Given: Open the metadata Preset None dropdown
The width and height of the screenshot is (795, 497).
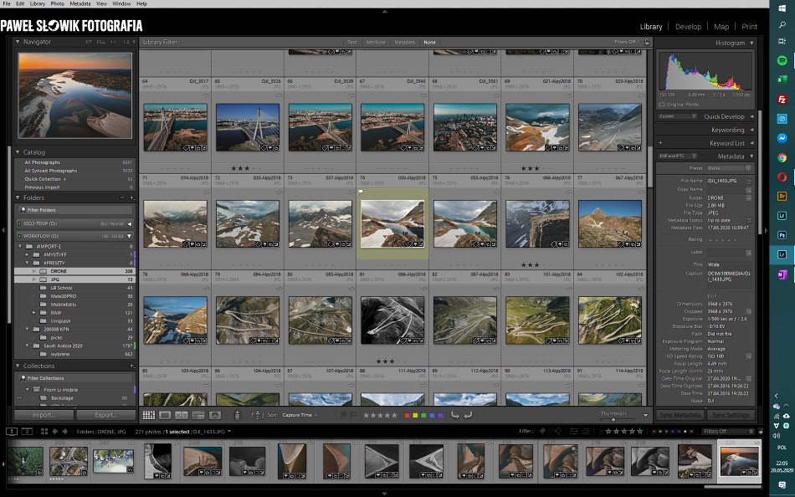Looking at the screenshot, I should [x=729, y=168].
